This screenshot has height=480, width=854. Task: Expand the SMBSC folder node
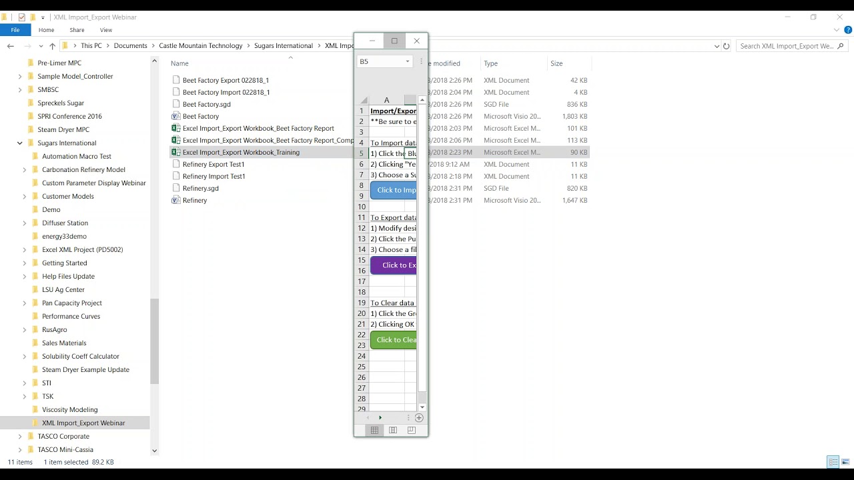[x=20, y=89]
